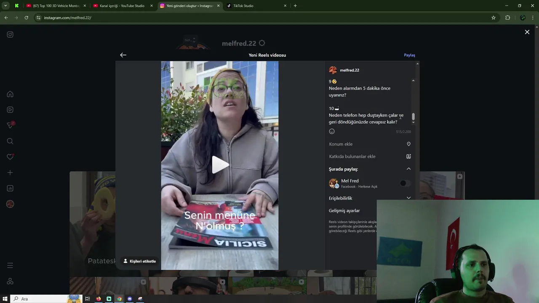Open Discord from the taskbar
Image resolution: width=539 pixels, height=303 pixels.
[130, 299]
